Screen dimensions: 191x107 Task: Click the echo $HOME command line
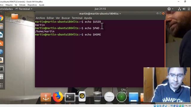click(x=68, y=34)
